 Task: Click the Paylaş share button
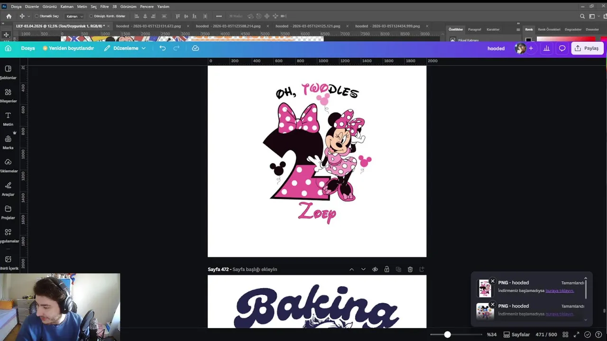point(587,48)
